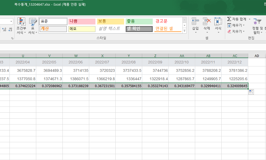Image resolution: width=266 pixels, height=160 pixels.
Task: Expand the Insert (삽입) dropdown arrow
Action: tap(196, 33)
